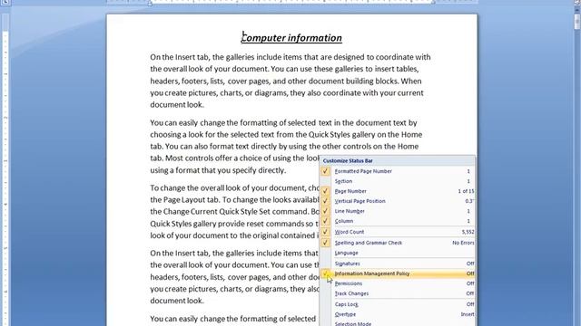This screenshot has height=326, width=581.
Task: Enable the Section status bar option
Action: (x=398, y=181)
